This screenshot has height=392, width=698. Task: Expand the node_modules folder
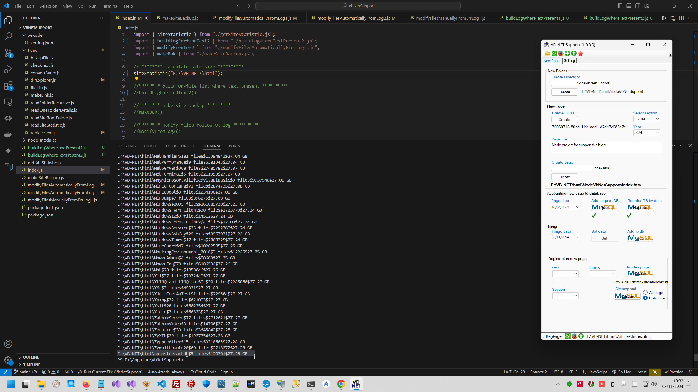[x=42, y=140]
